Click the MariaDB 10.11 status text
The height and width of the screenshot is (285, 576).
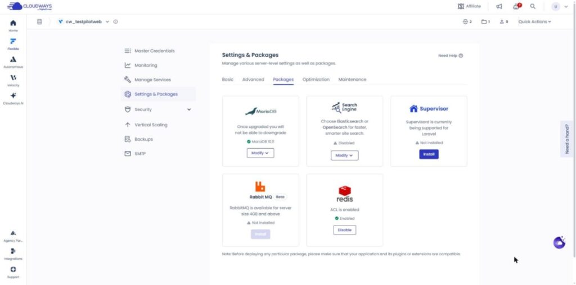(263, 141)
